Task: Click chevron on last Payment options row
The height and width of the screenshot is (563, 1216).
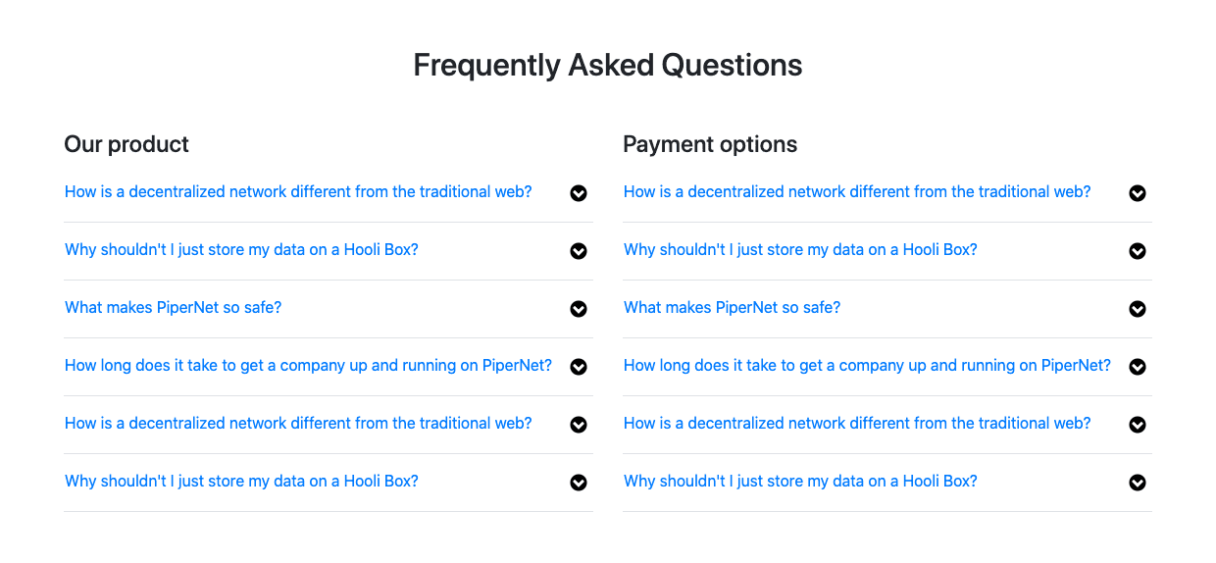Action: [x=1138, y=483]
